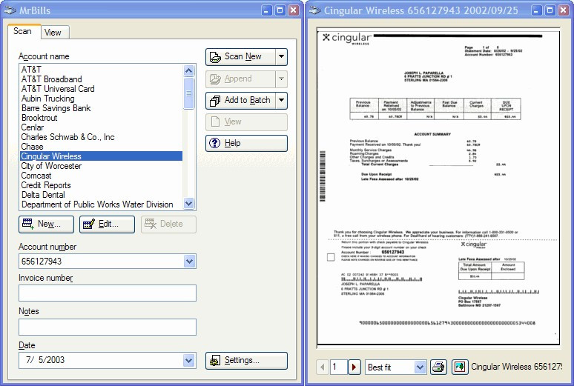574x386 pixels.
Task: Select Department of Public Works Water Division
Action: pos(101,204)
